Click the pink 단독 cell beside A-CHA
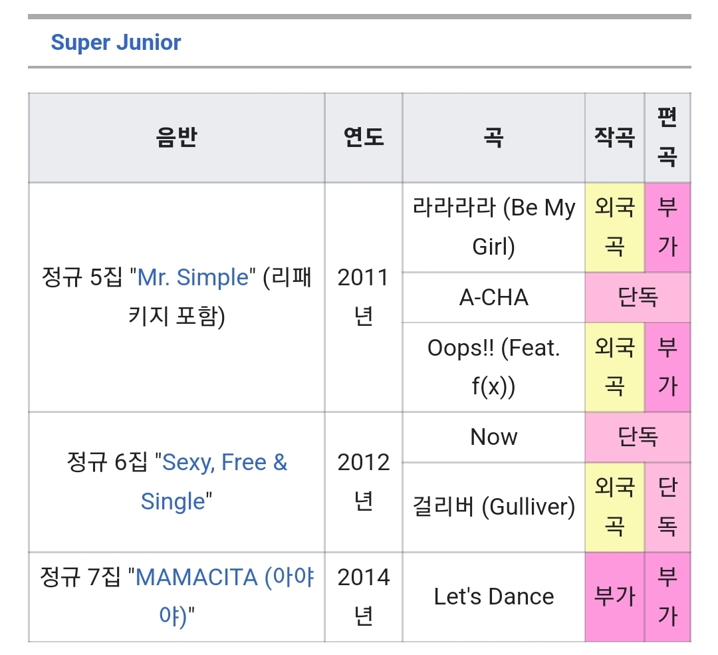The image size is (718, 655). coord(638,297)
